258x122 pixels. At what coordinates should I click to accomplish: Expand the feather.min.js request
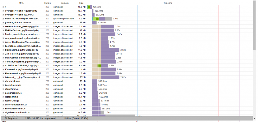point(3,101)
